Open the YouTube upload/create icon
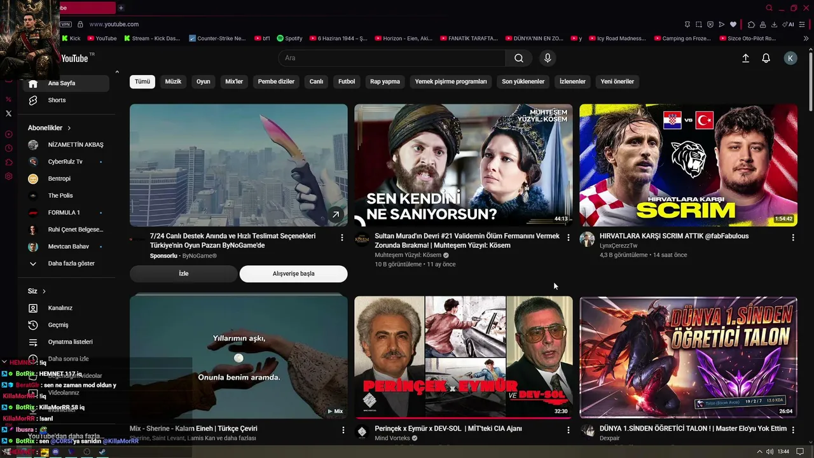The image size is (814, 458). (746, 58)
